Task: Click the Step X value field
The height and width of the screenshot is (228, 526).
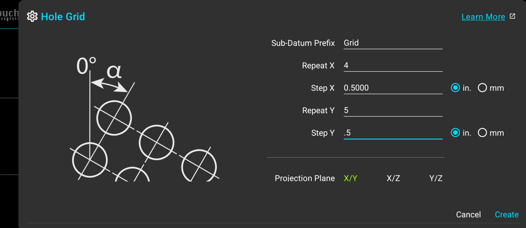Action: click(393, 88)
